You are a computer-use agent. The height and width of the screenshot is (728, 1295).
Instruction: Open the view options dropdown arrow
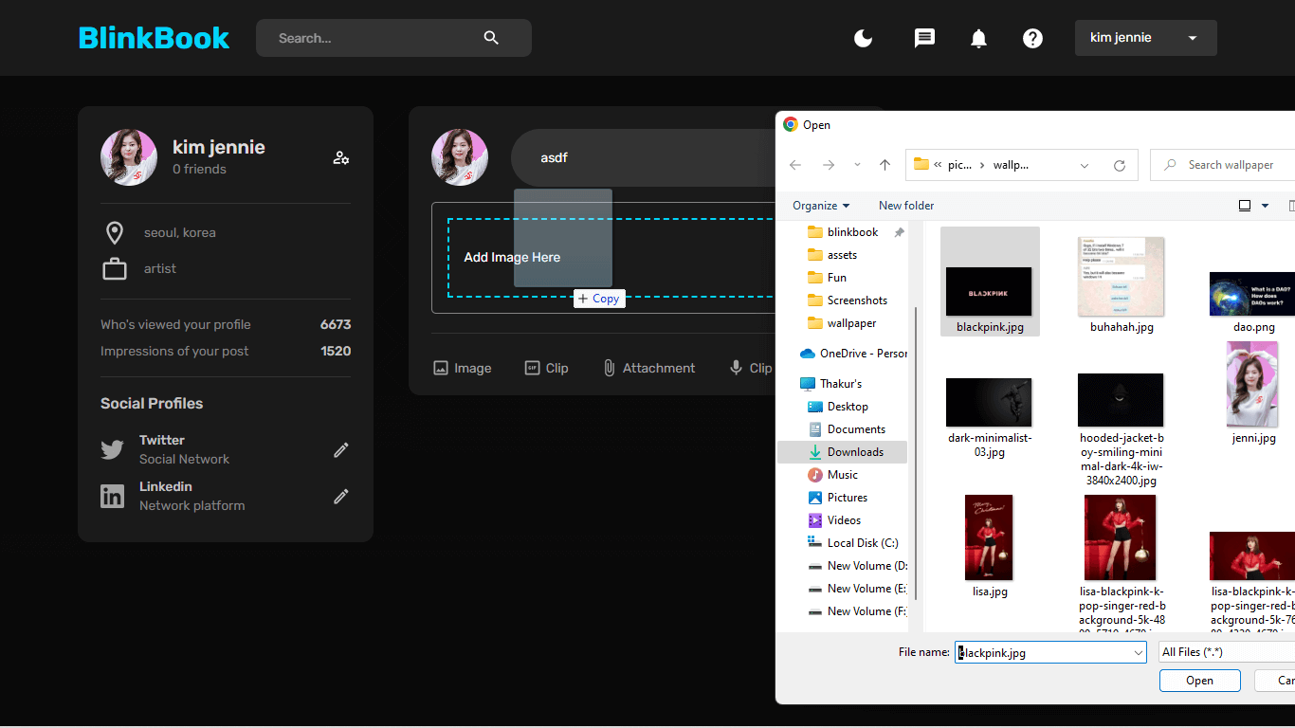pyautogui.click(x=1265, y=206)
